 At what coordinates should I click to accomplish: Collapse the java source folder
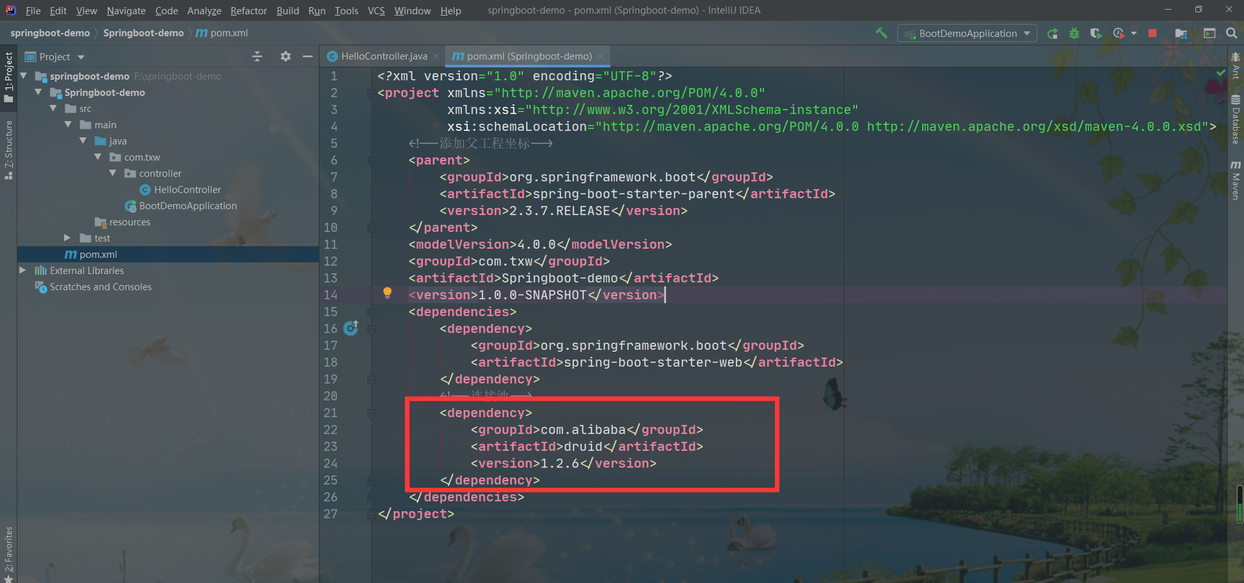[83, 141]
